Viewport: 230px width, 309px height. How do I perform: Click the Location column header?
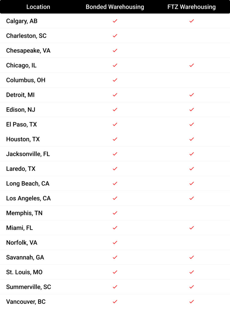point(38,7)
